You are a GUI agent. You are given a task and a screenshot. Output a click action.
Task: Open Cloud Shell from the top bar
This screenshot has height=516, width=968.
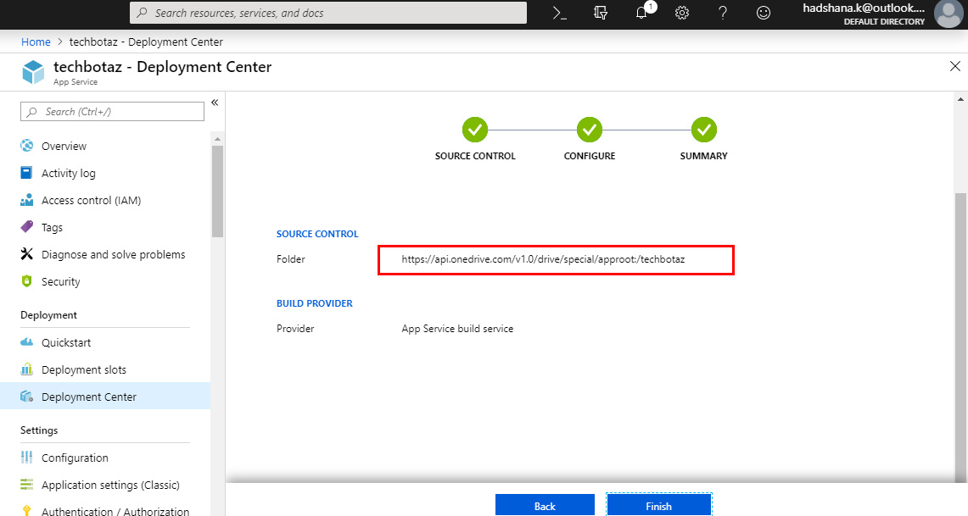pyautogui.click(x=559, y=13)
